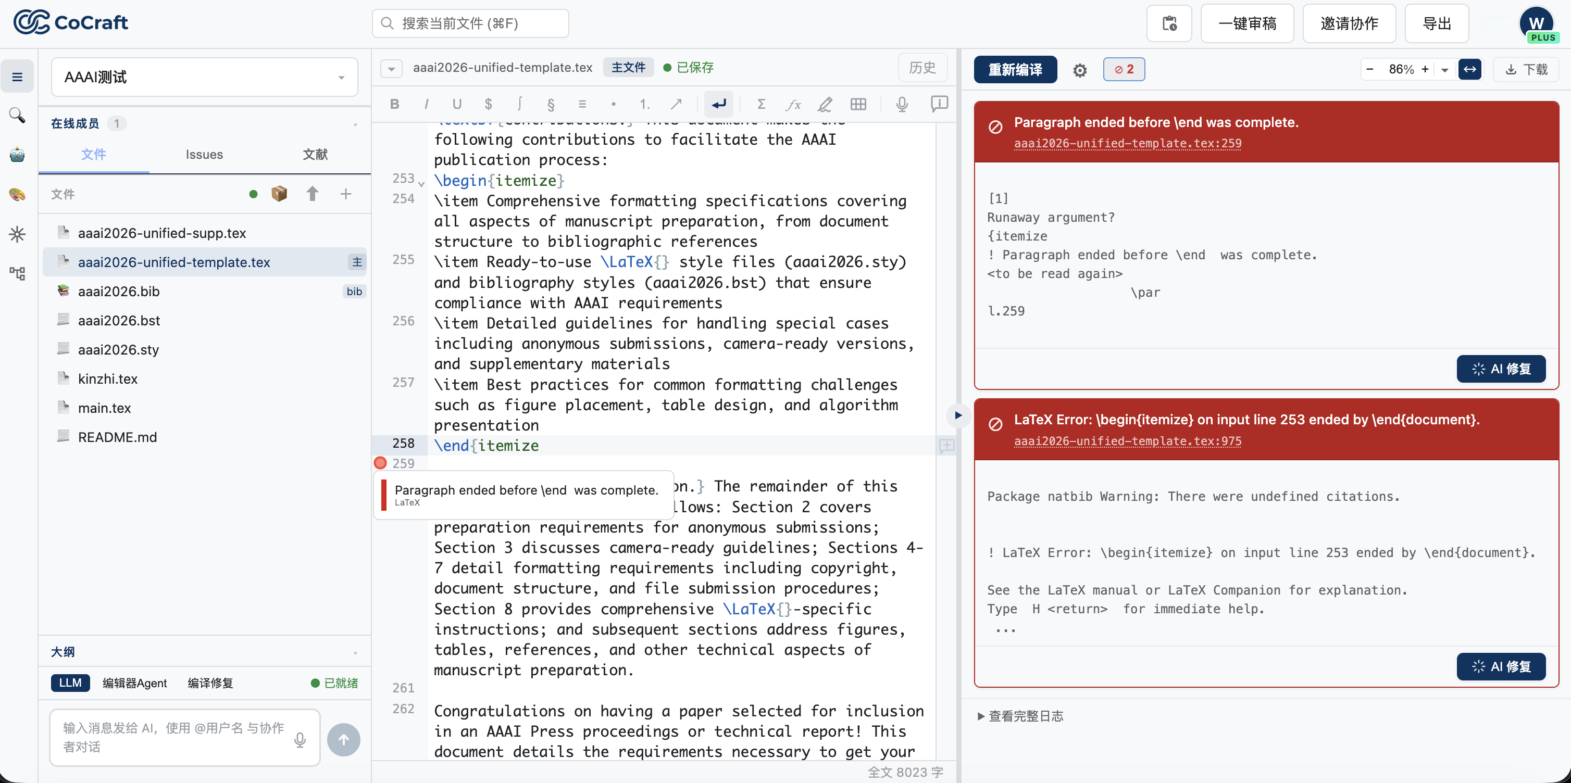Upload a file using the up arrow

click(312, 194)
